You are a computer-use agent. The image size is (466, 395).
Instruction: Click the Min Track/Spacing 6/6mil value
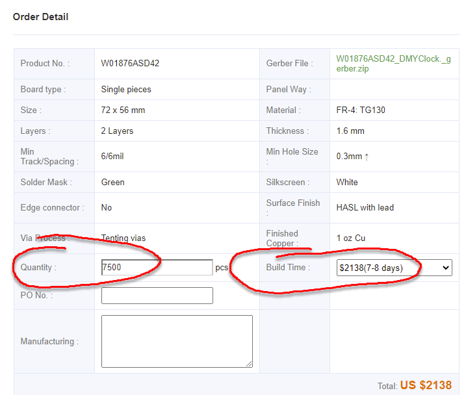pos(115,157)
